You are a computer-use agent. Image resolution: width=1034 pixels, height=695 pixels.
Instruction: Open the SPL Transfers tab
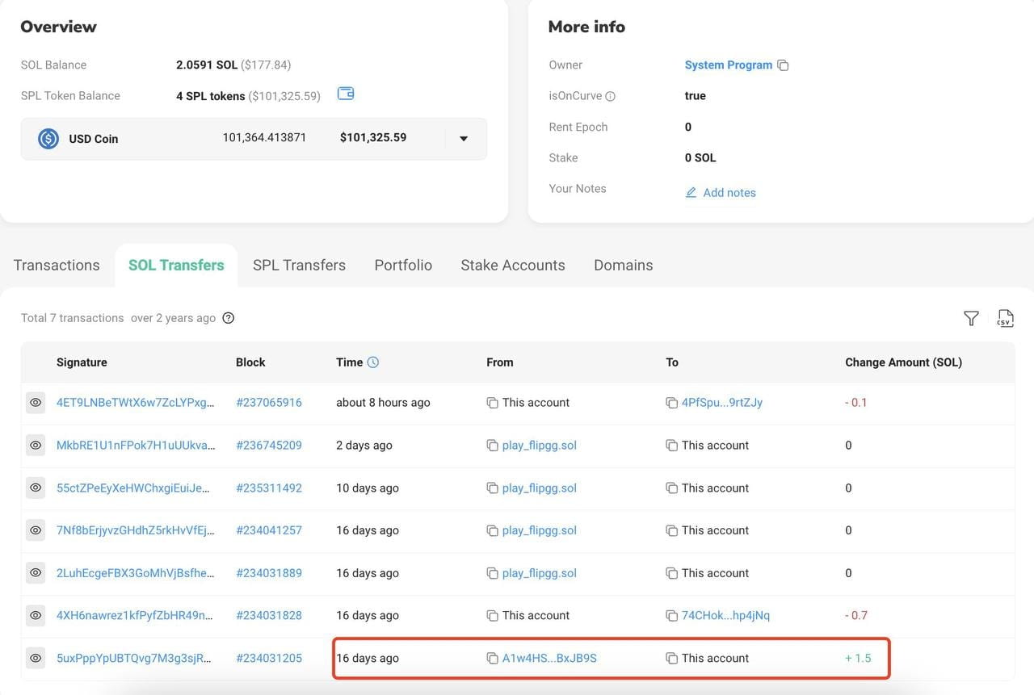point(299,266)
